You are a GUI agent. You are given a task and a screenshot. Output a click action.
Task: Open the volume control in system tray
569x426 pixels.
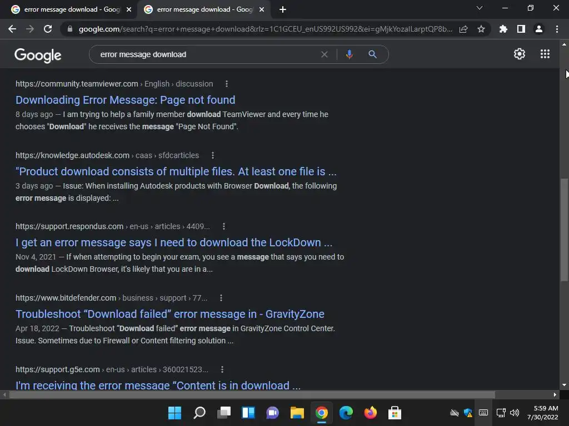click(515, 413)
